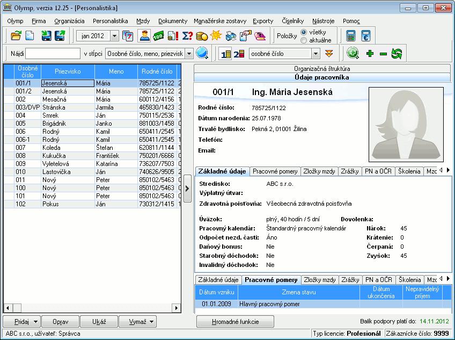Click the green plus icon
The width and height of the screenshot is (455, 340).
pos(370,54)
